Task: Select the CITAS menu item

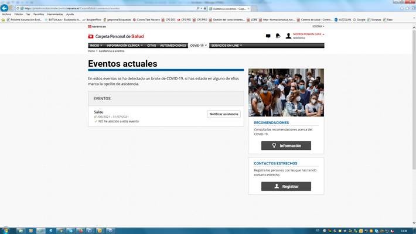Action: pyautogui.click(x=152, y=45)
